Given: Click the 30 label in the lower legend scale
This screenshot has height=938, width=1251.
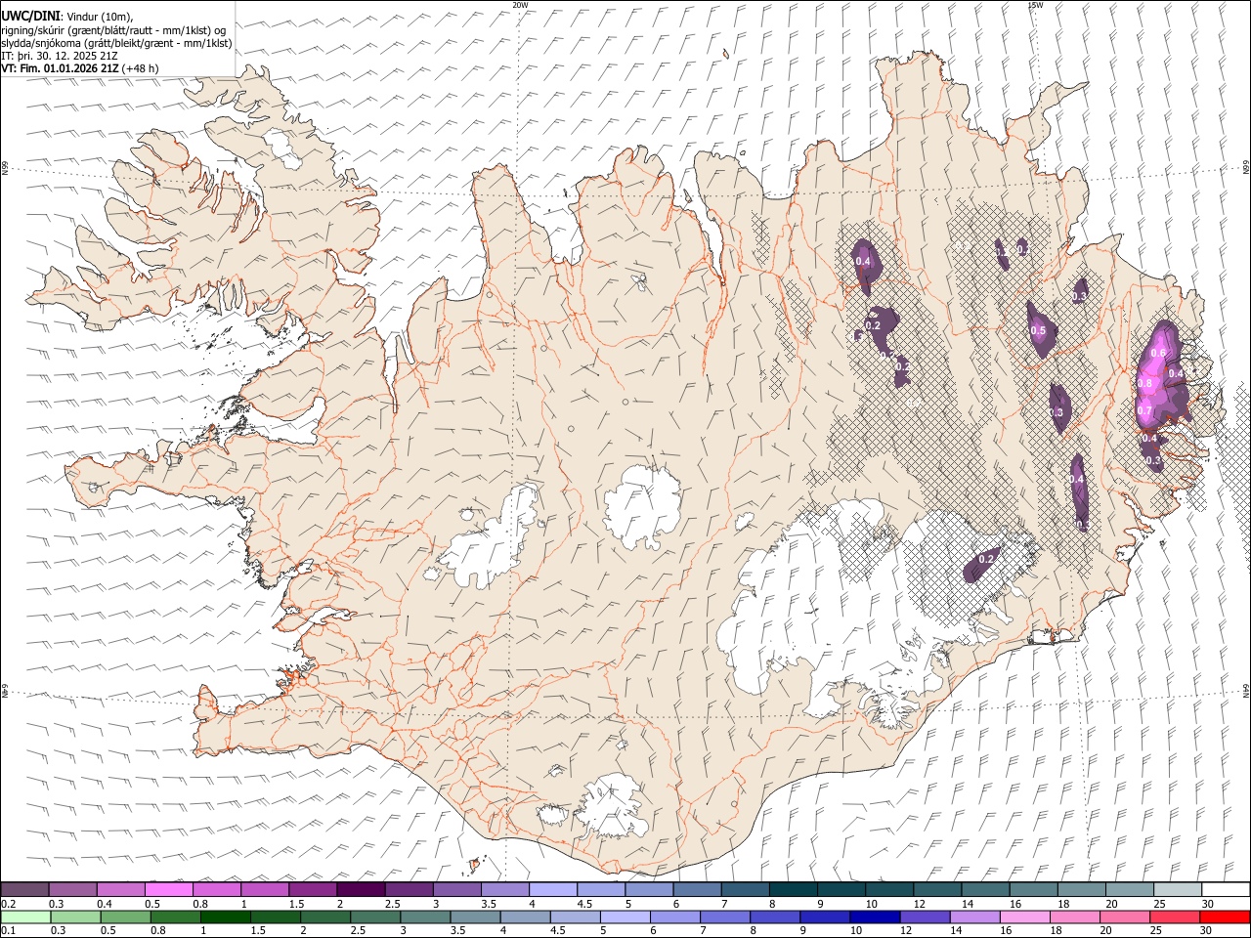Looking at the screenshot, I should (1206, 931).
